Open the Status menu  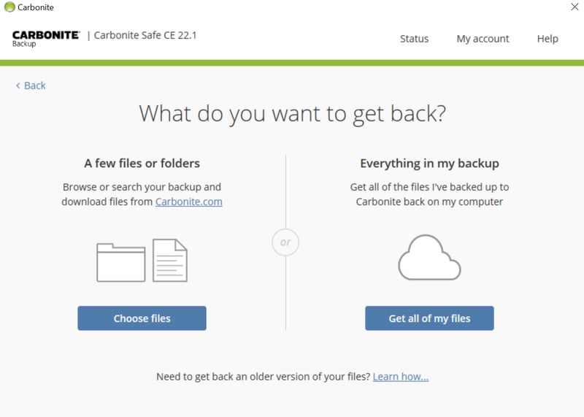[414, 39]
